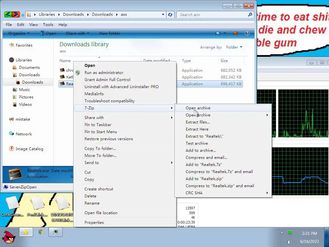Click green Task Manager tray icon
The image size is (329, 247).
tap(290, 233)
